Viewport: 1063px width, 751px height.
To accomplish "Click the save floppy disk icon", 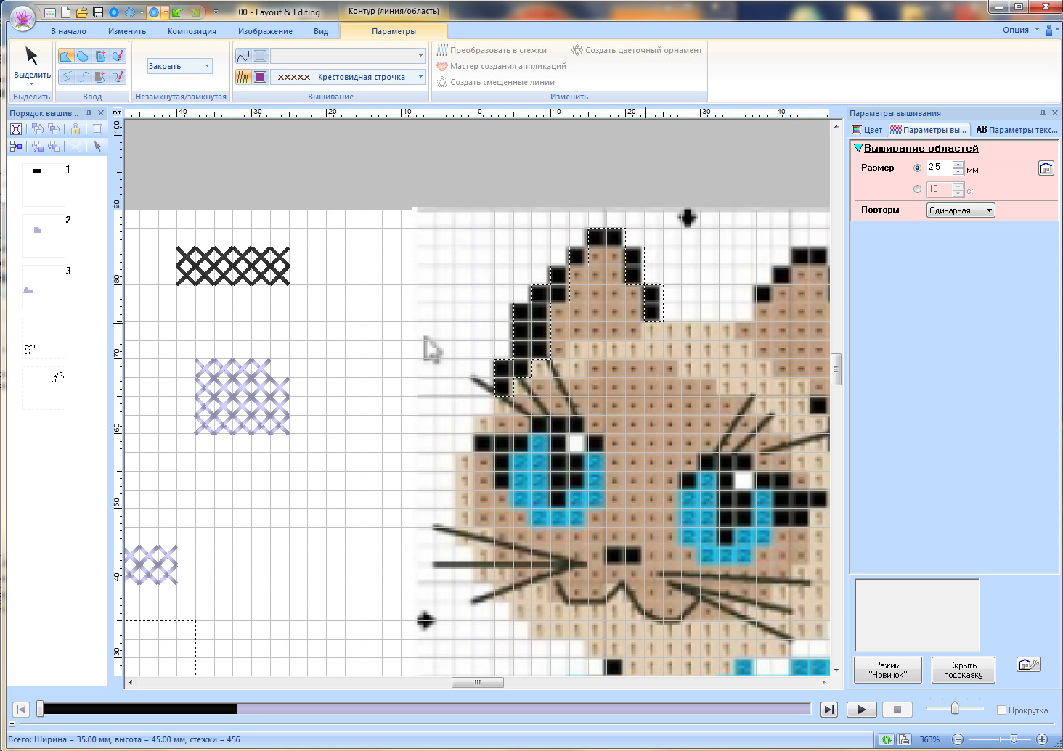I will (x=98, y=12).
